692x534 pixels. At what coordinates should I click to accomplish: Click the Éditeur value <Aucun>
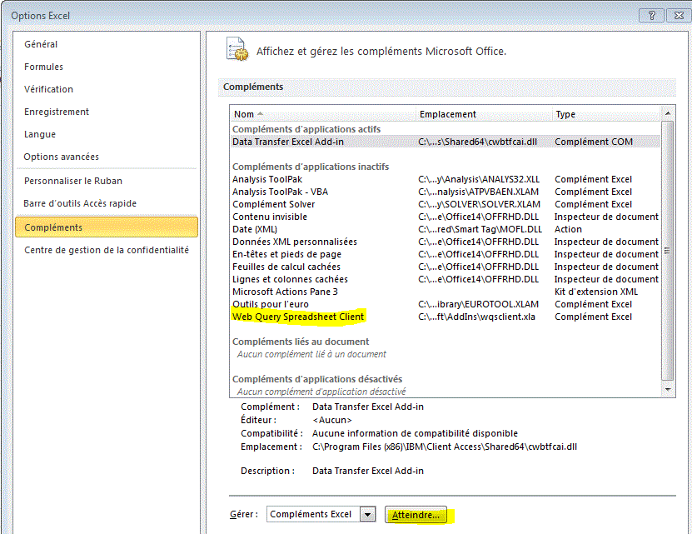coord(332,420)
